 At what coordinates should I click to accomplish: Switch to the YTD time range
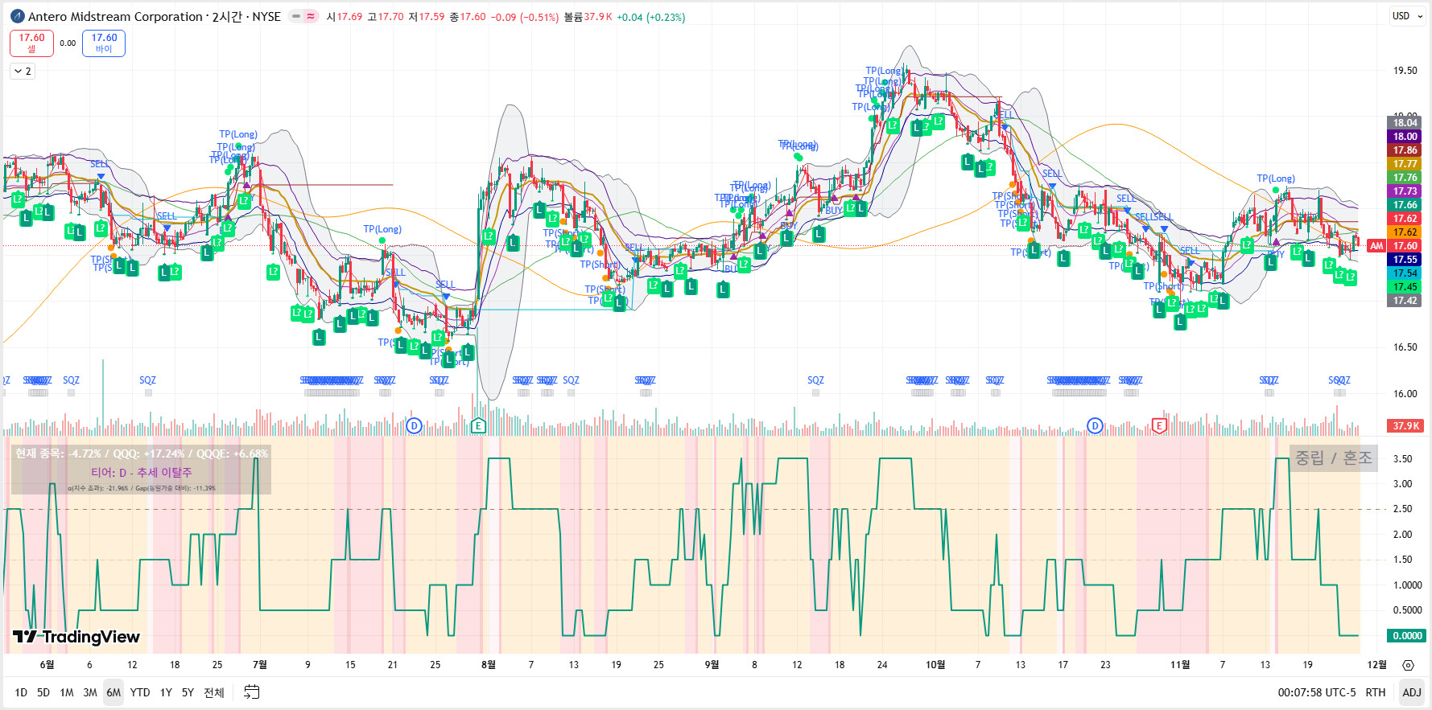coord(140,692)
